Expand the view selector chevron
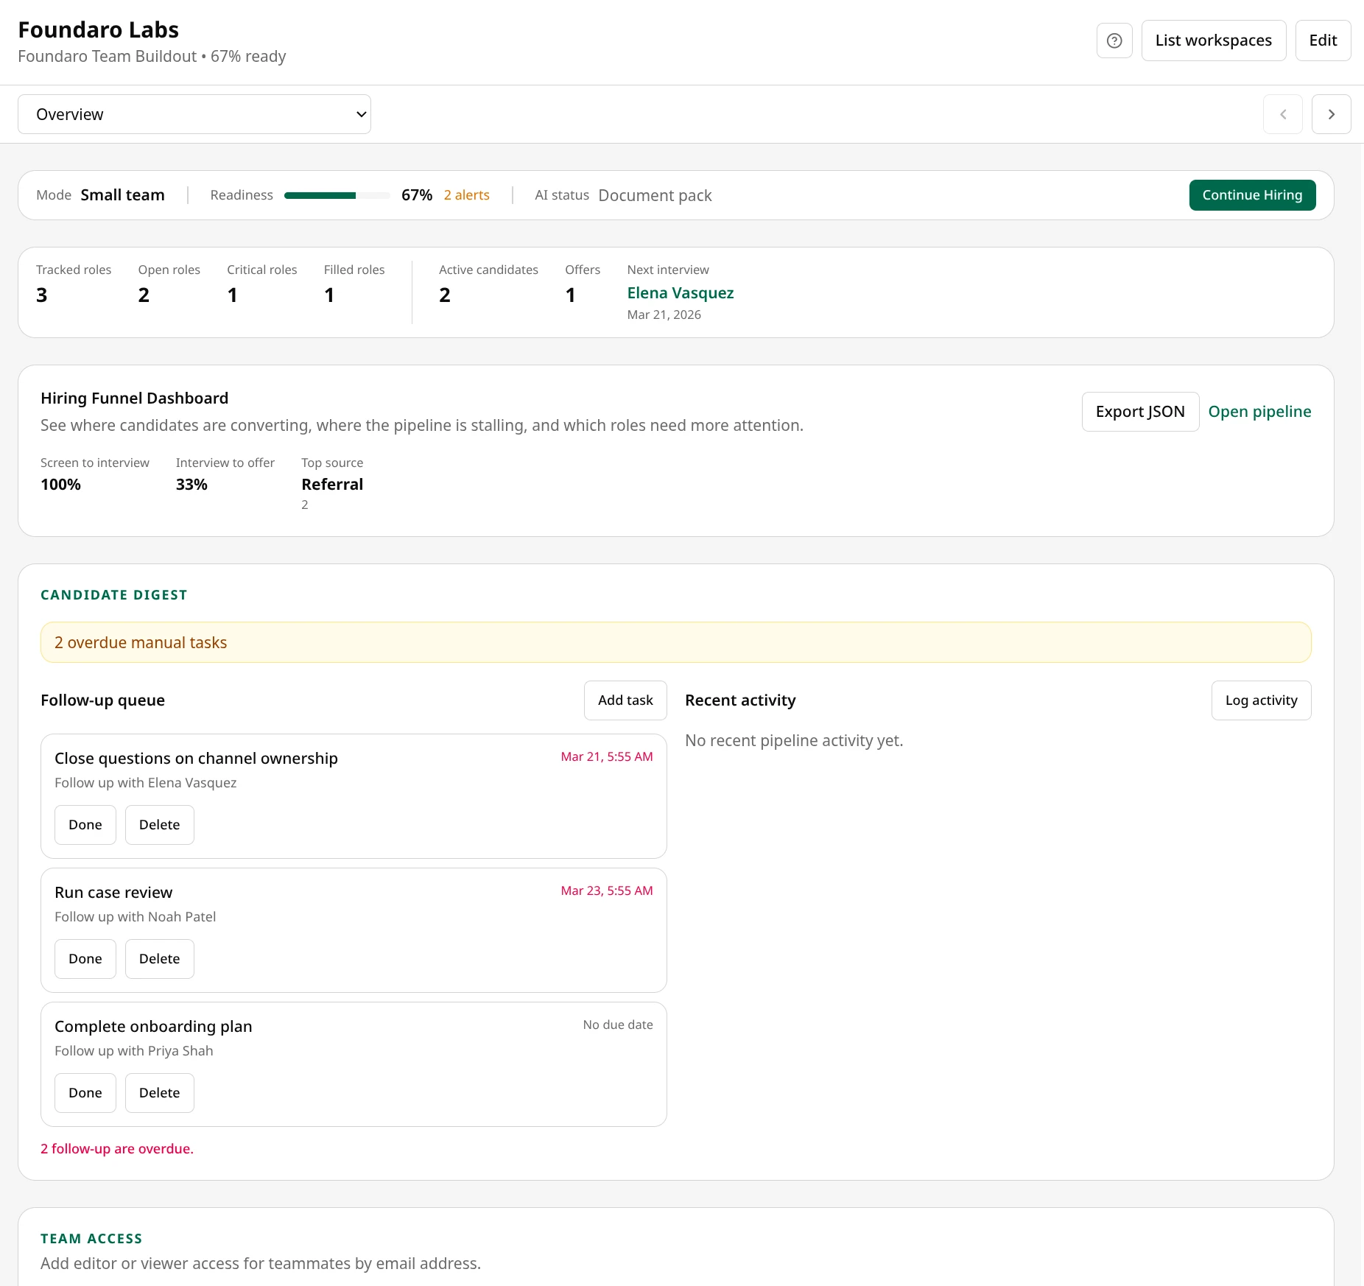This screenshot has width=1364, height=1286. point(360,114)
